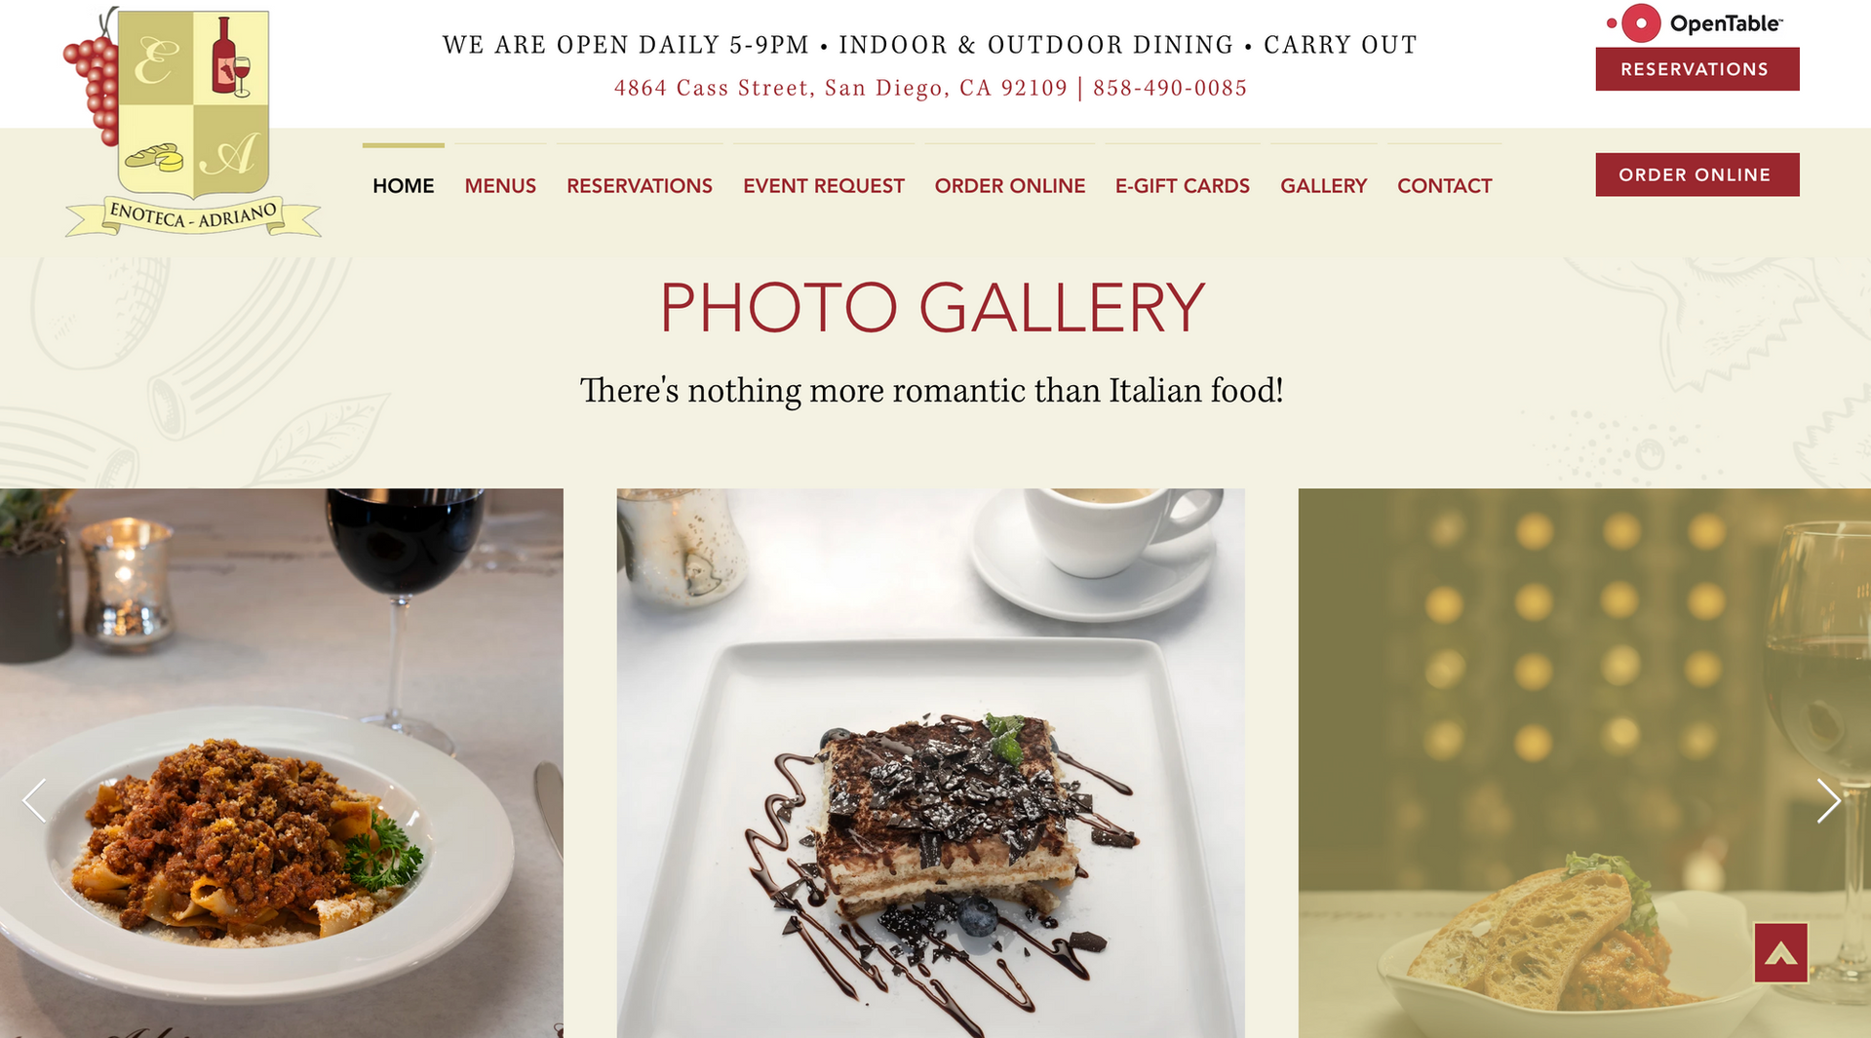Image resolution: width=1871 pixels, height=1038 pixels.
Task: Open the E-Gift Cards page
Action: pyautogui.click(x=1183, y=185)
